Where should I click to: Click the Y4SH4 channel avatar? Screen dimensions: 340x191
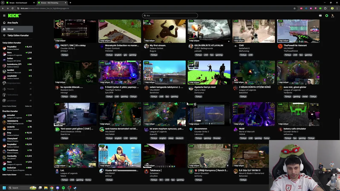tap(235, 129)
